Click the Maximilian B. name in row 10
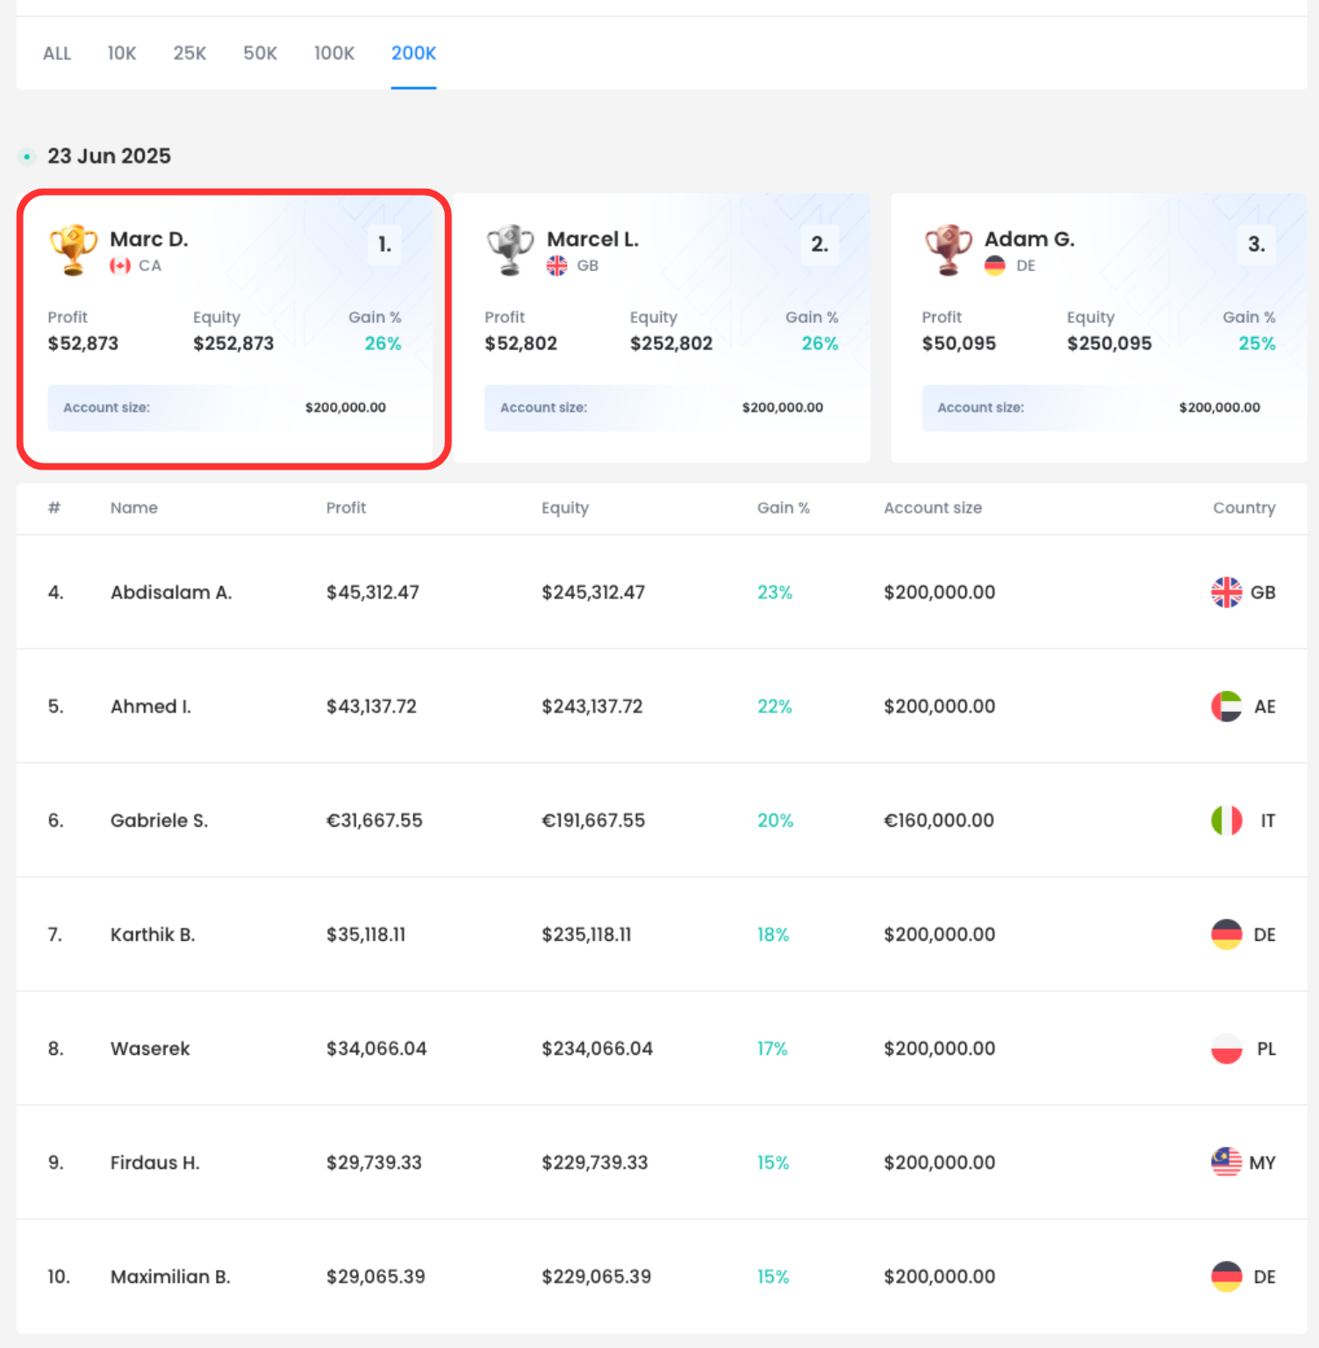The image size is (1319, 1348). tap(170, 1277)
